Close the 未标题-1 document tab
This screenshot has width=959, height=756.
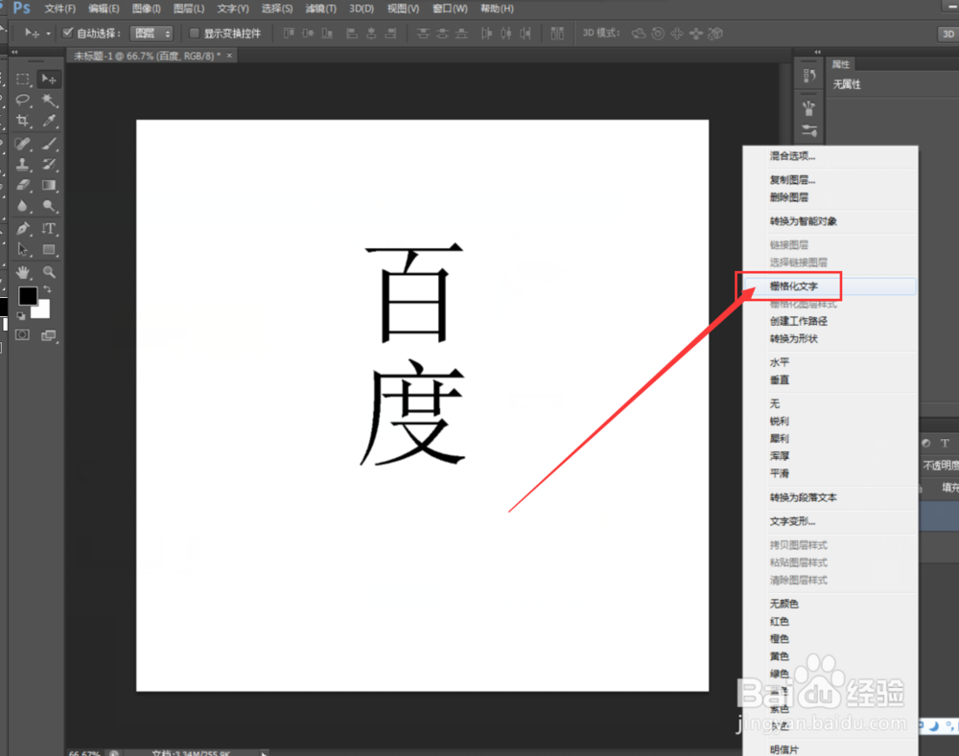tap(229, 56)
